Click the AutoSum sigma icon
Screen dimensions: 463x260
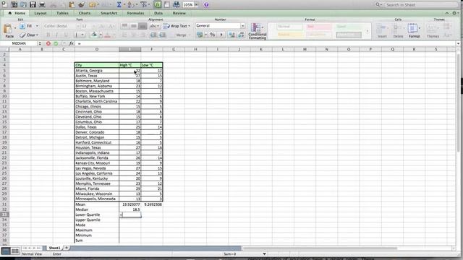click(x=119, y=4)
